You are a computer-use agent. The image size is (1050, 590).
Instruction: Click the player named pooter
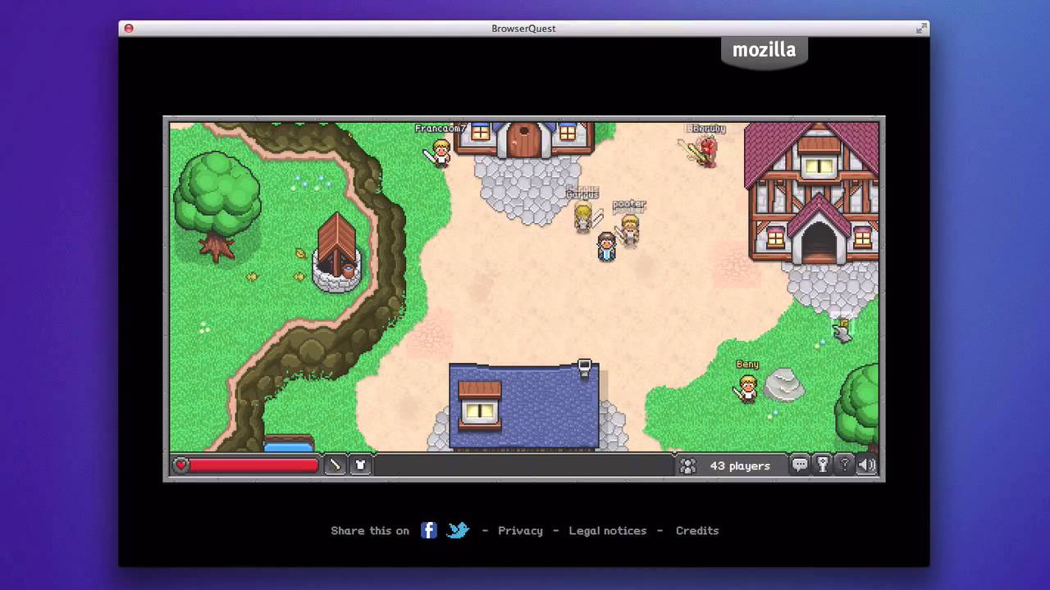628,229
